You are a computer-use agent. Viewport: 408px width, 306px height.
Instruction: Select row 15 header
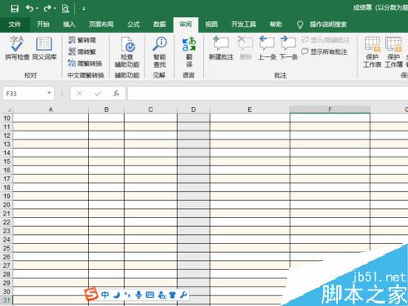point(7,162)
